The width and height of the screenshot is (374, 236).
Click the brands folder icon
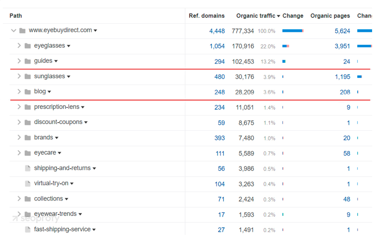click(28, 138)
